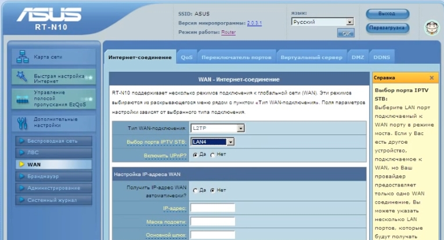Click yellow arrow icon next to WAN
This screenshot has height=240, width=444.
(x=21, y=164)
